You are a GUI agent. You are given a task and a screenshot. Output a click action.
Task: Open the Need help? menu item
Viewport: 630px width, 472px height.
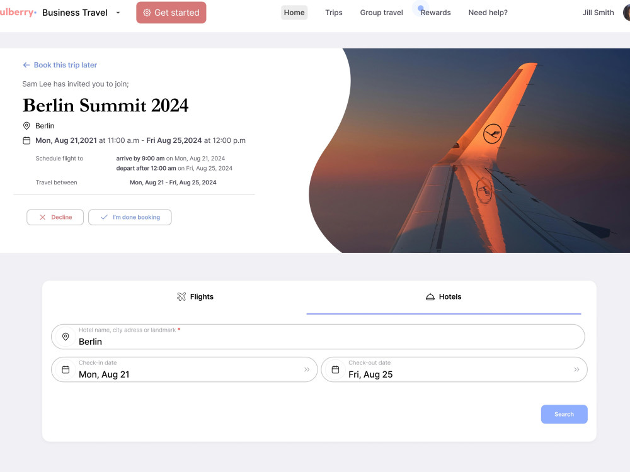[x=488, y=13]
